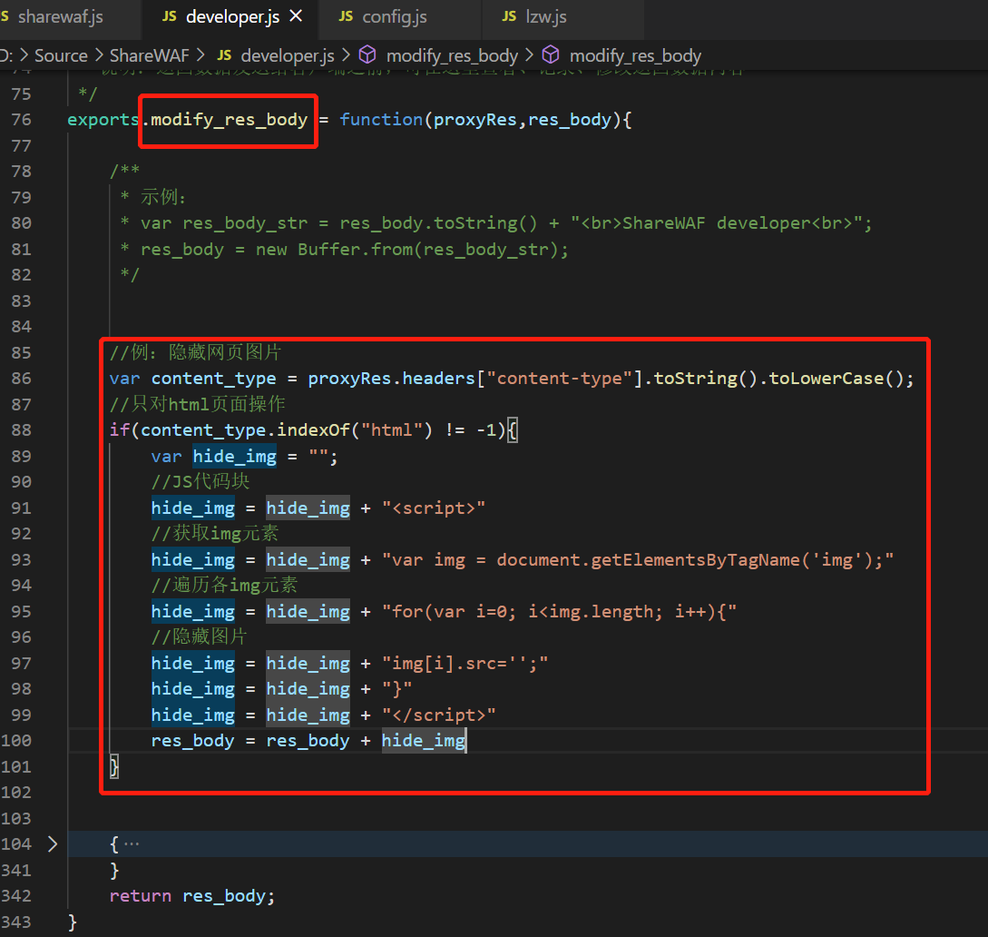Screen dimensions: 988x937
Task: Close the developer.js tab
Action: [296, 16]
